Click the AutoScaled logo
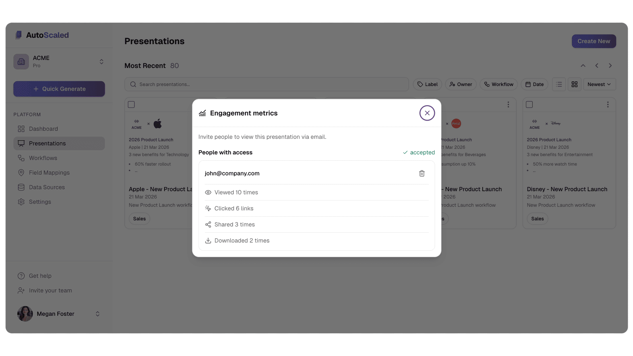 [x=42, y=35]
